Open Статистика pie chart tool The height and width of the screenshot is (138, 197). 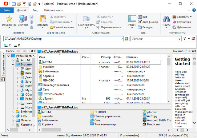click(x=182, y=22)
